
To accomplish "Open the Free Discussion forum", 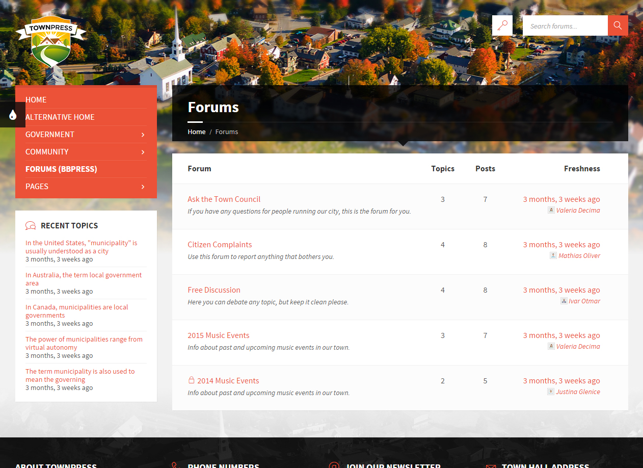I will (213, 290).
